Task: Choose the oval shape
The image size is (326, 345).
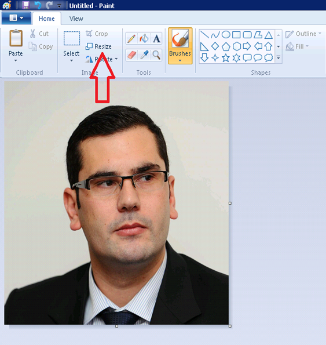Action: point(226,35)
